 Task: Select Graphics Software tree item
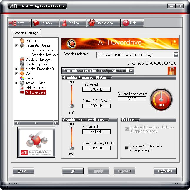coord(44,50)
